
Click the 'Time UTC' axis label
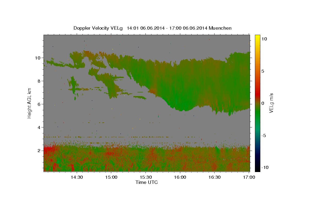coord(147,182)
